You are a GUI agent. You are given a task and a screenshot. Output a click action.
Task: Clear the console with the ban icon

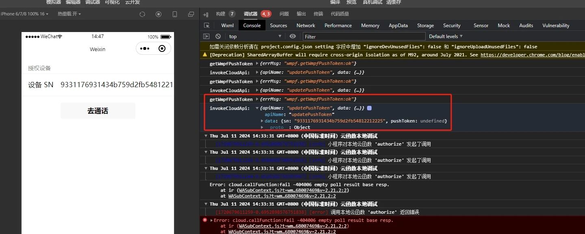218,36
